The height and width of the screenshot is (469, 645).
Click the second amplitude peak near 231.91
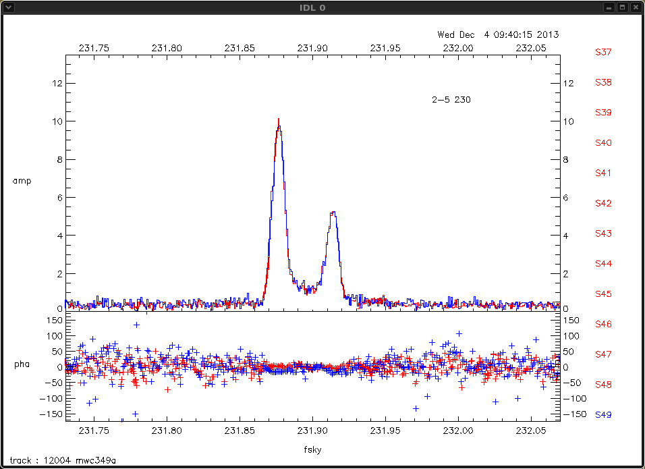(333, 213)
